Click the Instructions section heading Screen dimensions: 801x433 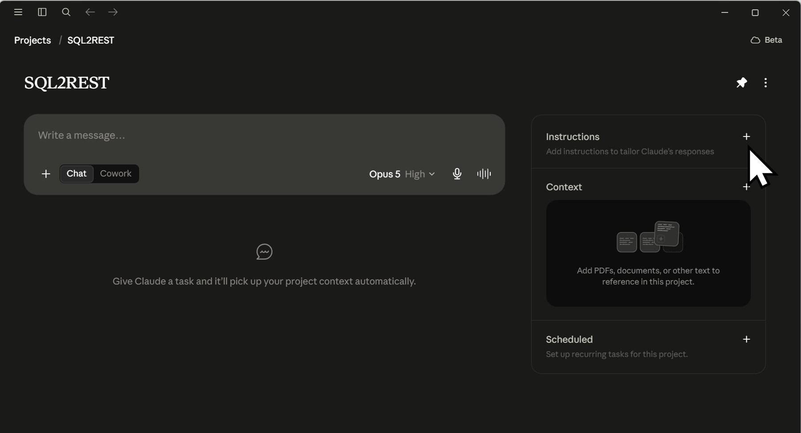tap(573, 137)
